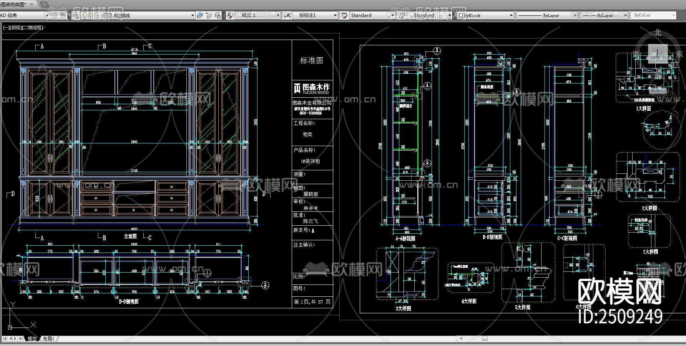Screen dimensions: 686x346
Task: Toggle layer freeze sun icon
Action: tap(90, 15)
